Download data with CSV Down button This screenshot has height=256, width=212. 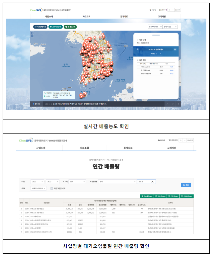(x=173, y=196)
